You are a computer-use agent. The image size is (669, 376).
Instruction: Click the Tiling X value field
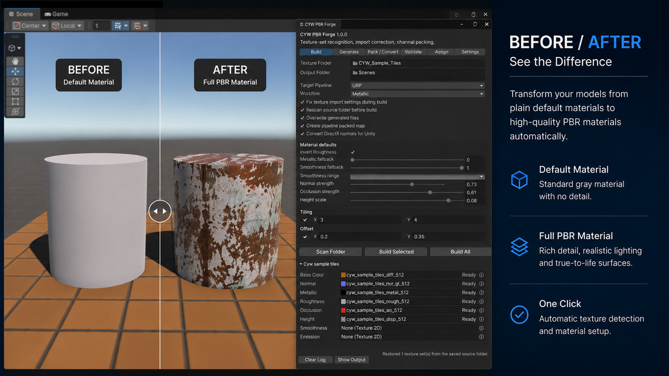tap(360, 220)
